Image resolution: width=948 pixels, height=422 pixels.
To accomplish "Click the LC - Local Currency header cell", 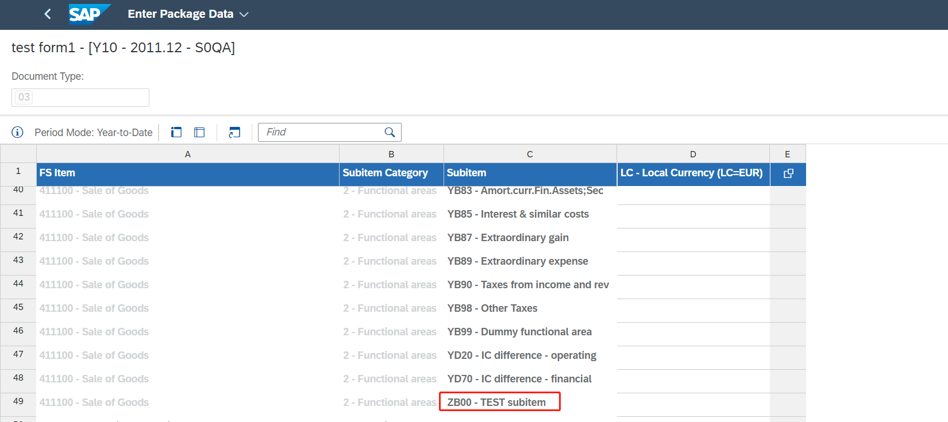I will coord(693,174).
